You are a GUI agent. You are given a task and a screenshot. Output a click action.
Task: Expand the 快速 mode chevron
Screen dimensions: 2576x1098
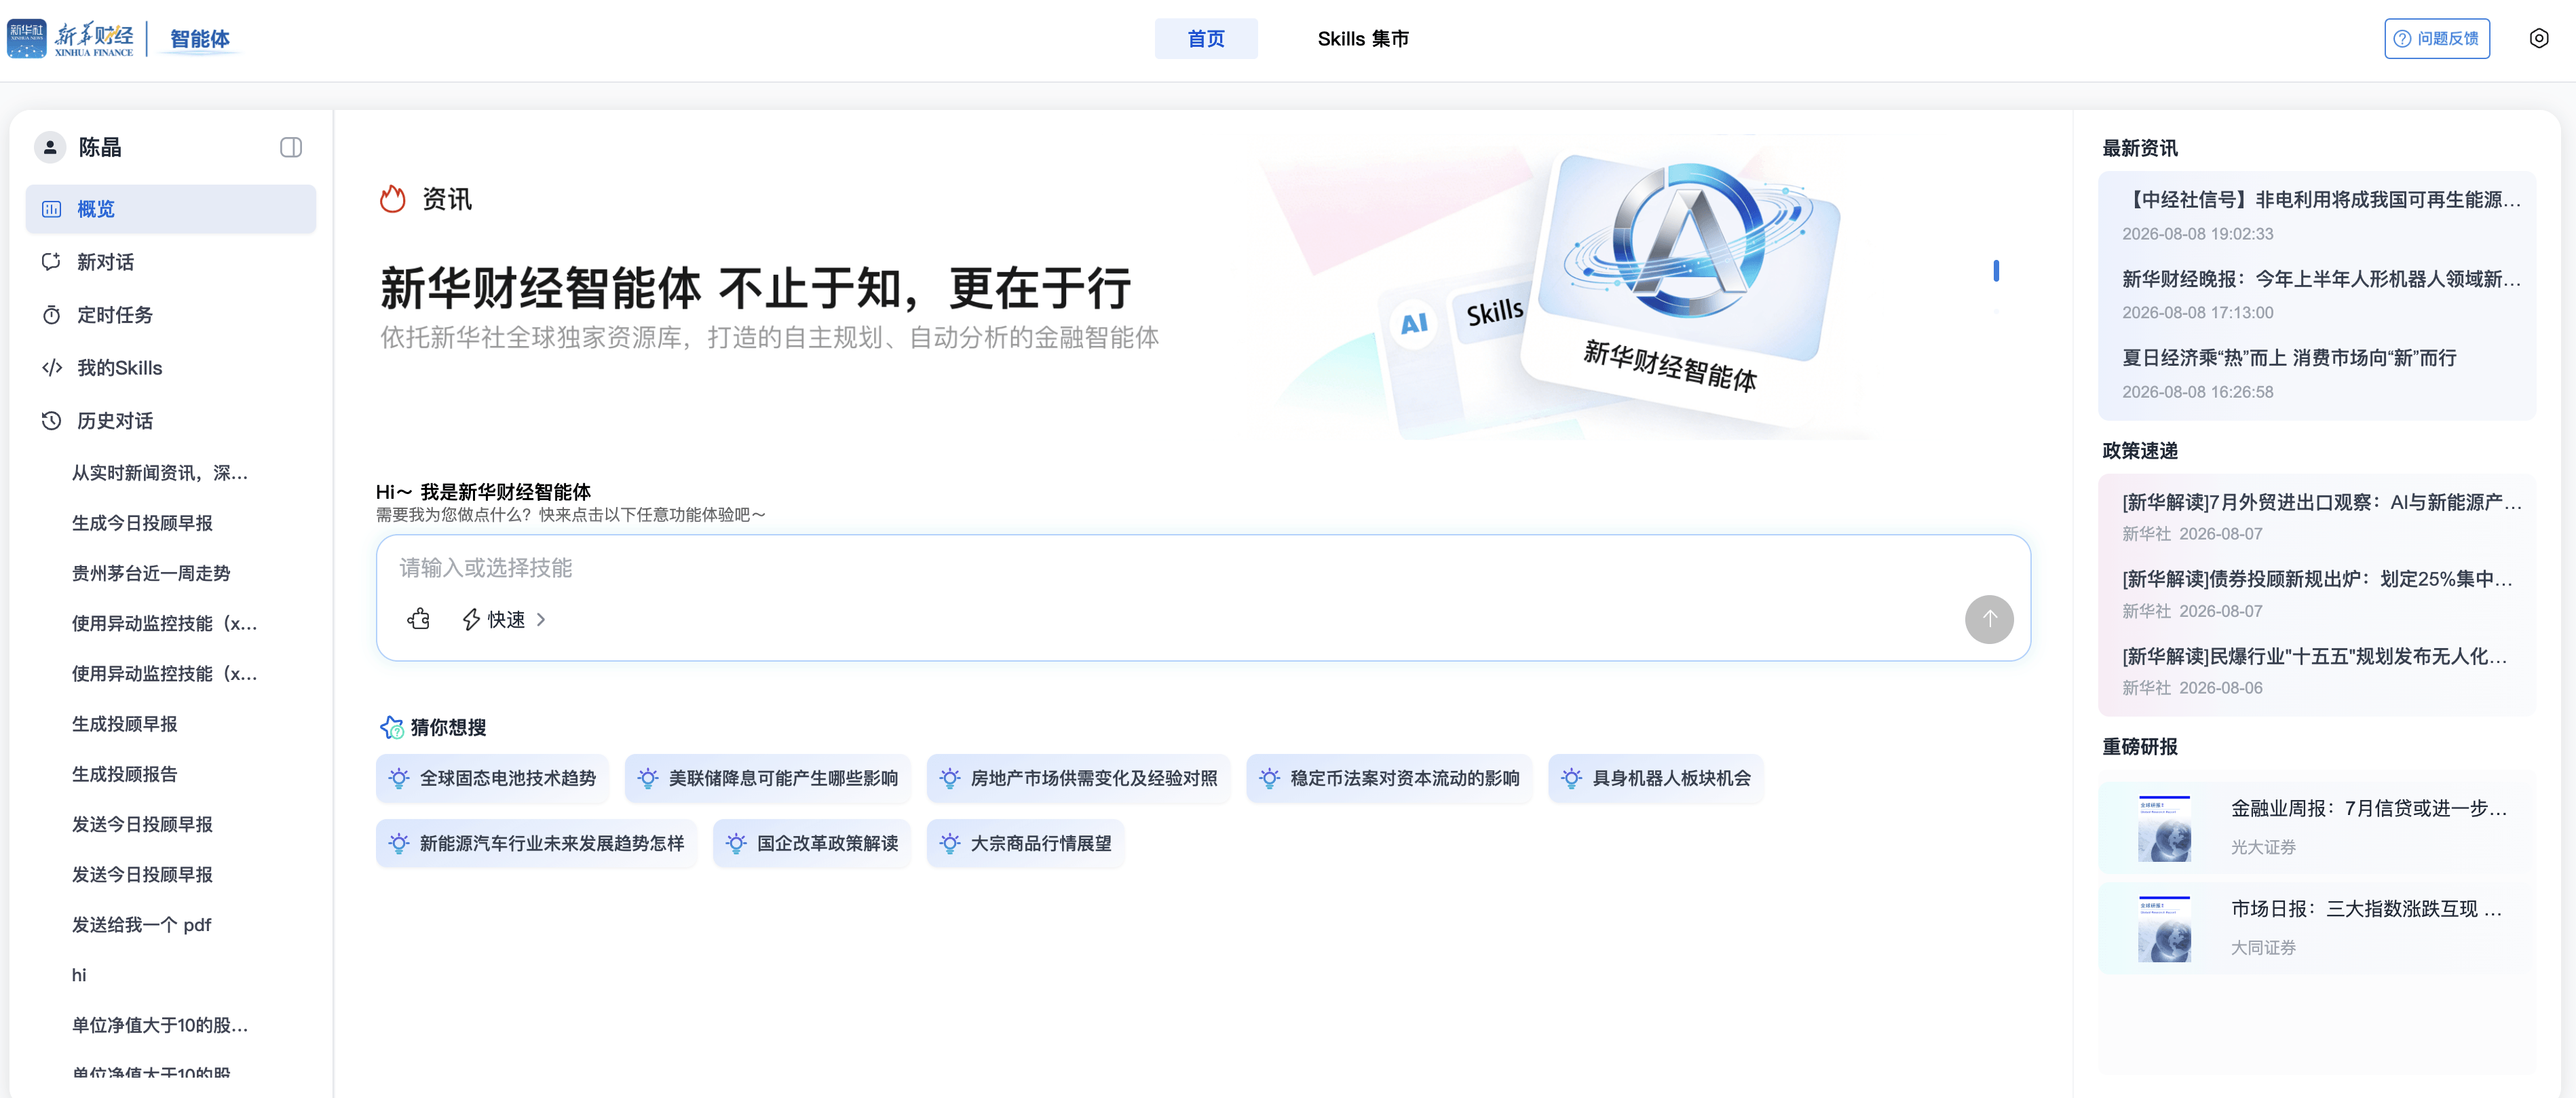pyautogui.click(x=541, y=619)
